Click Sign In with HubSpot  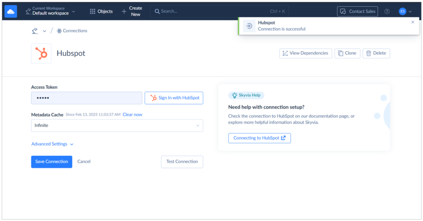click(174, 98)
